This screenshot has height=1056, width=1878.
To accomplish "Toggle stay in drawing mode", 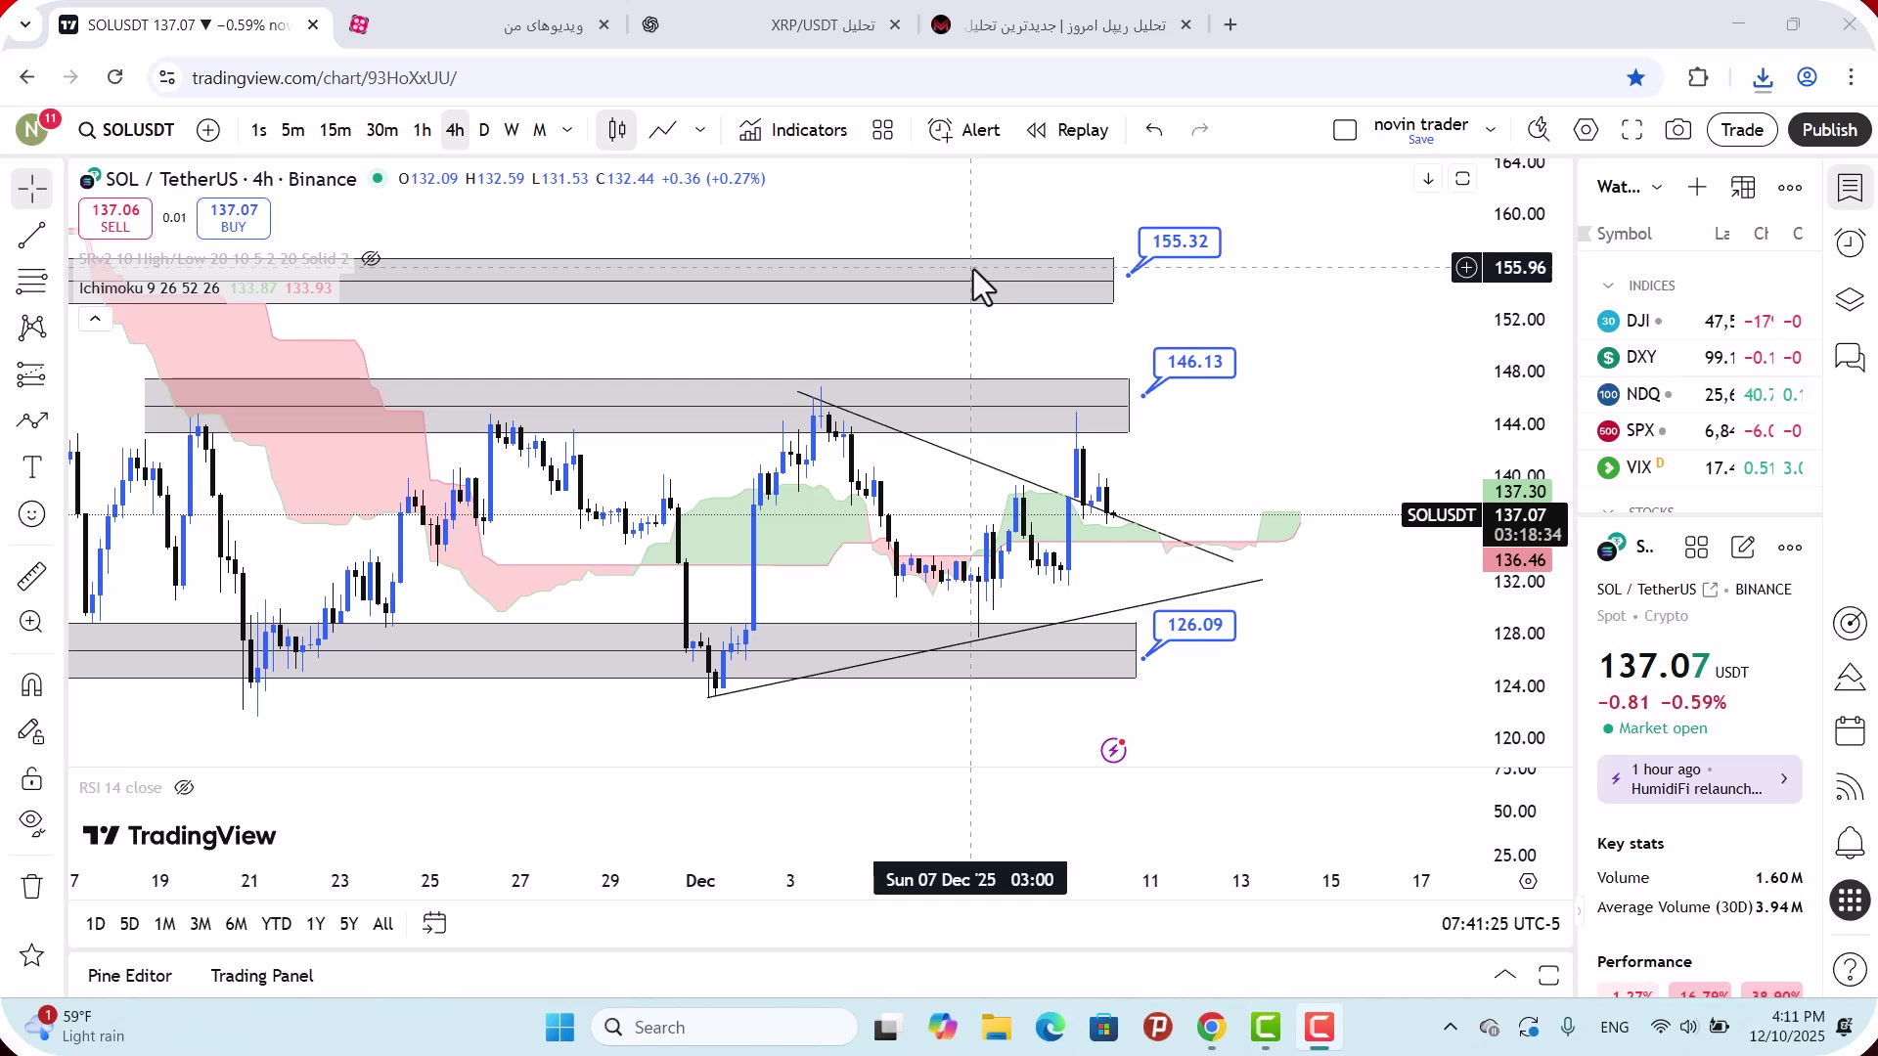I will [x=32, y=731].
